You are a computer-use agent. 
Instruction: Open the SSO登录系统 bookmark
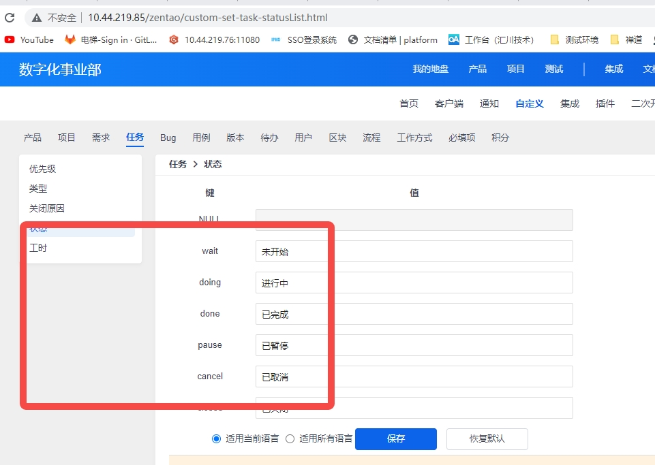(x=303, y=39)
